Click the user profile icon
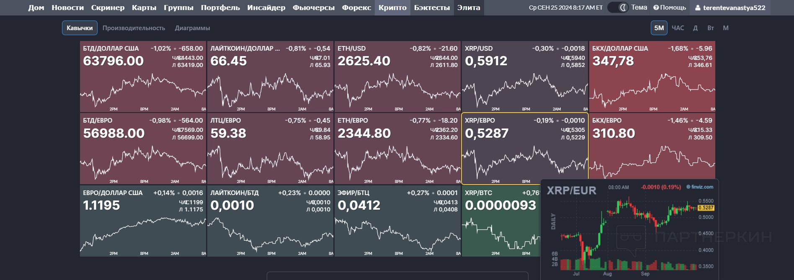 (x=698, y=8)
